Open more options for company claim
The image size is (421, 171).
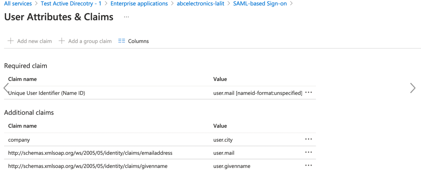(308, 139)
